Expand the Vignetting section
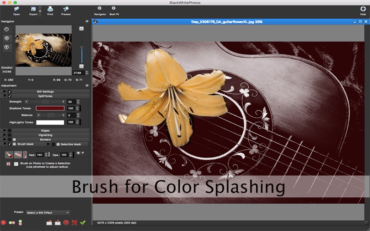370x231 pixels. coord(5,135)
